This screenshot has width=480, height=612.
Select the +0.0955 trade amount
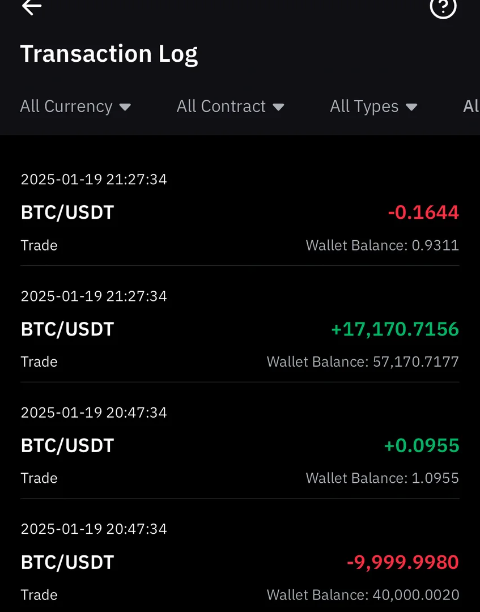tap(422, 446)
